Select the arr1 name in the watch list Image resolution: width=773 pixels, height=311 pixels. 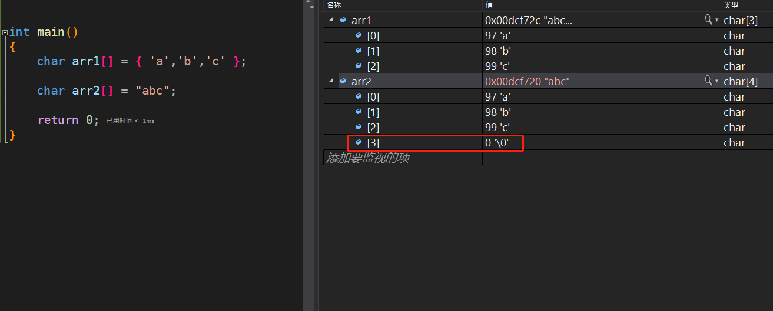coord(361,20)
